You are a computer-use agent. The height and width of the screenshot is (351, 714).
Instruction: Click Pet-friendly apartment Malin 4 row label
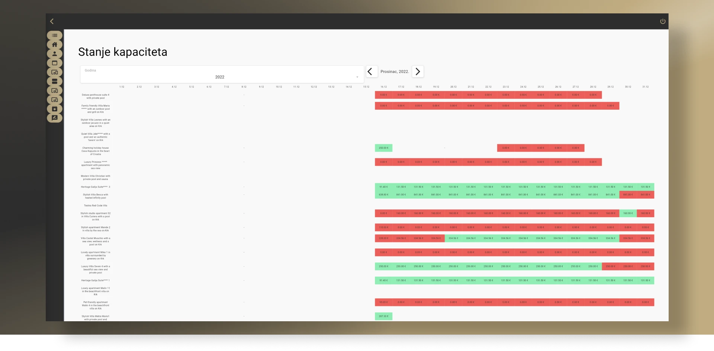pos(96,305)
